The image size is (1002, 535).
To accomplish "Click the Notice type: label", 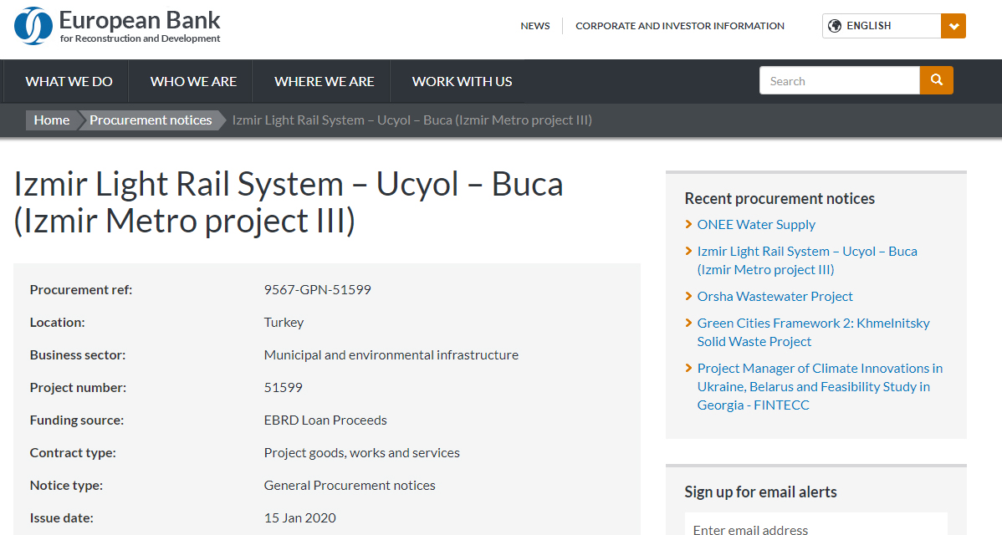I will [x=66, y=485].
